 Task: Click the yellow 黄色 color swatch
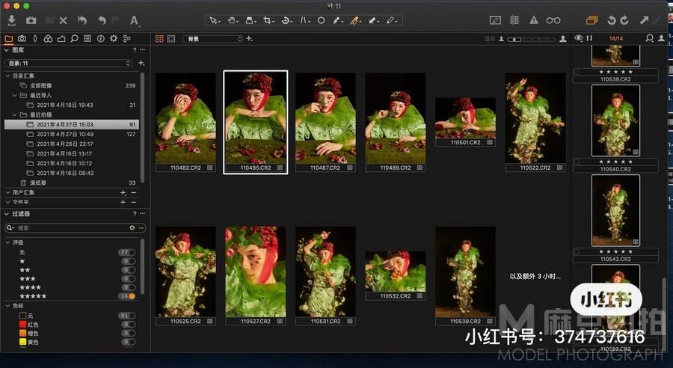22,343
